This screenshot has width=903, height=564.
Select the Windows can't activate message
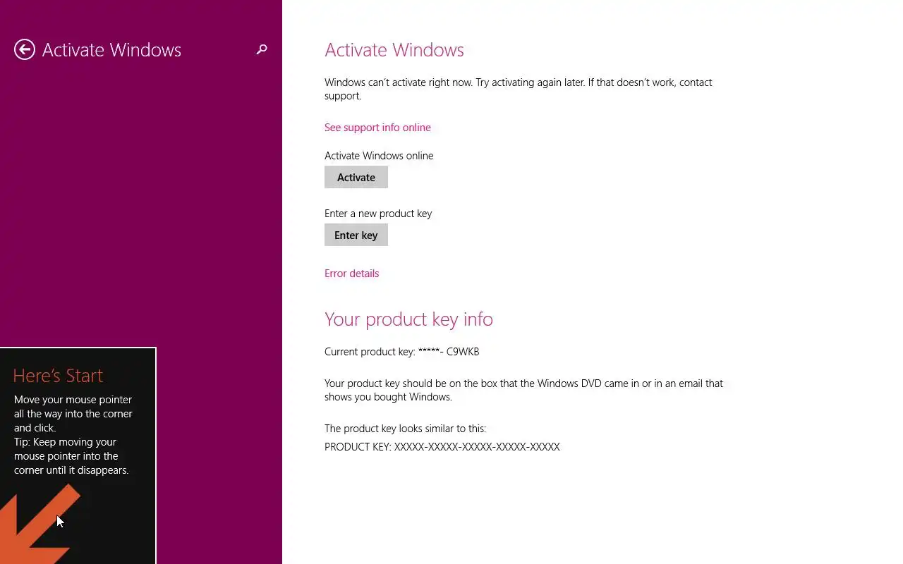[519, 89]
